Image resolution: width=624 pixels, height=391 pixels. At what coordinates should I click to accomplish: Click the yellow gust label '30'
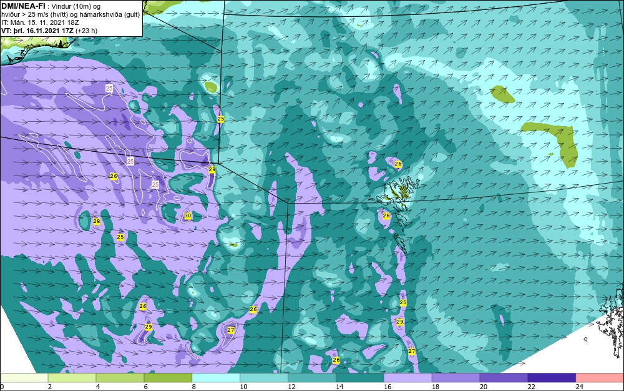pos(188,216)
